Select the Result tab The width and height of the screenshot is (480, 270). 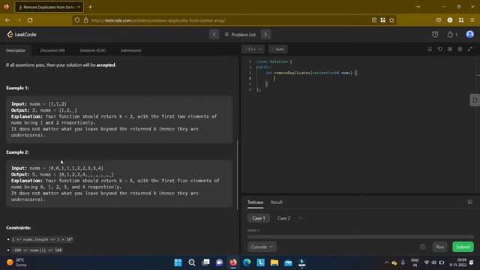pos(277,202)
